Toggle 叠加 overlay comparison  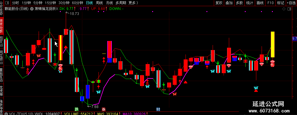pyautogui.click(x=229, y=3)
